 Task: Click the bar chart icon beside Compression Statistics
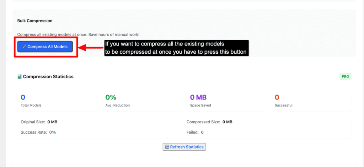[x=19, y=77]
